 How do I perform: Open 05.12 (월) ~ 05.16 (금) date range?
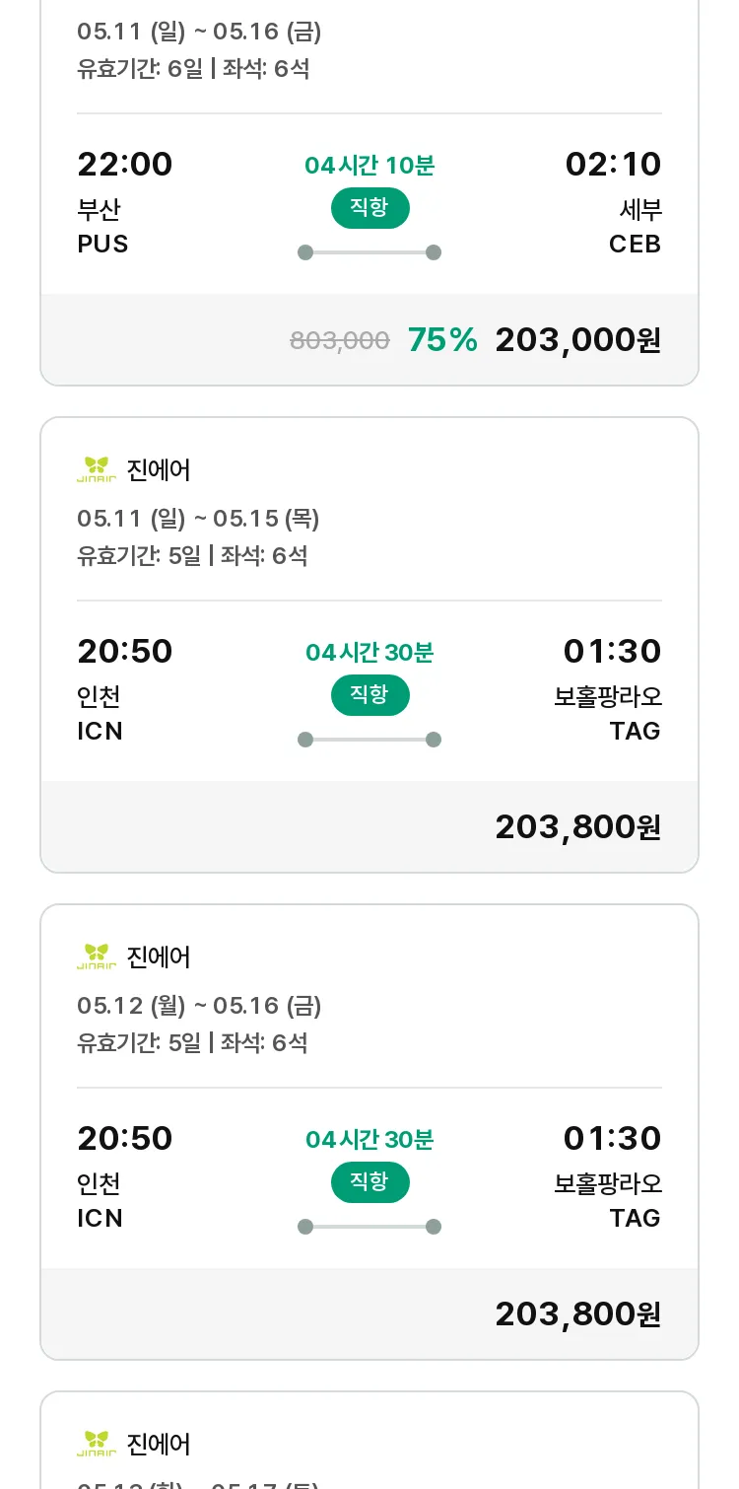pos(199,1006)
